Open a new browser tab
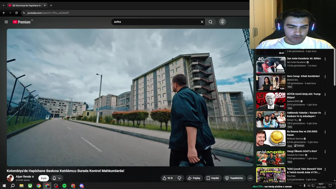Viewport: 336px width, 189px height. coord(51,5)
